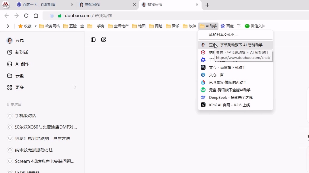This screenshot has height=173, width=309.
Task: Open the 二手房 bookmark folder
Action: (96, 26)
